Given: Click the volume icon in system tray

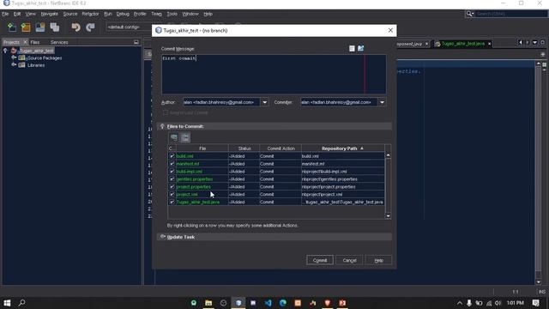Looking at the screenshot, I should 498,303.
